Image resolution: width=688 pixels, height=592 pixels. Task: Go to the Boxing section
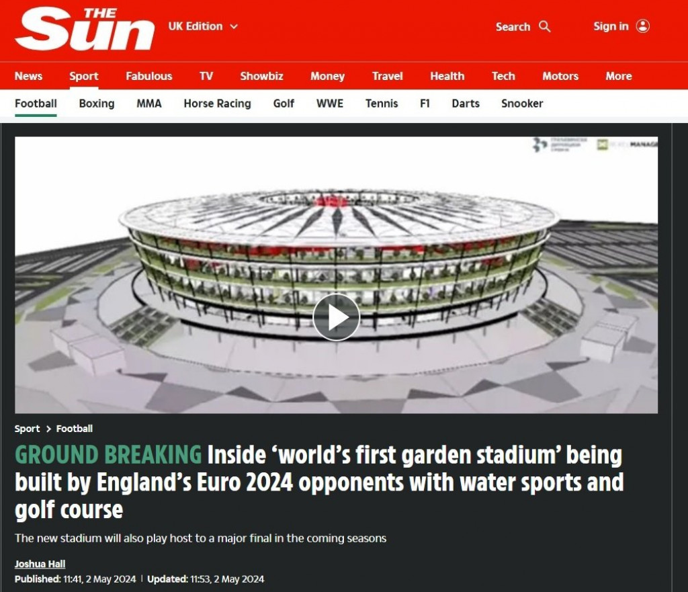(97, 103)
